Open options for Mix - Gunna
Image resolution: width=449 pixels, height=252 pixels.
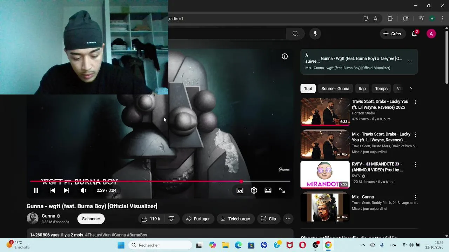click(415, 197)
